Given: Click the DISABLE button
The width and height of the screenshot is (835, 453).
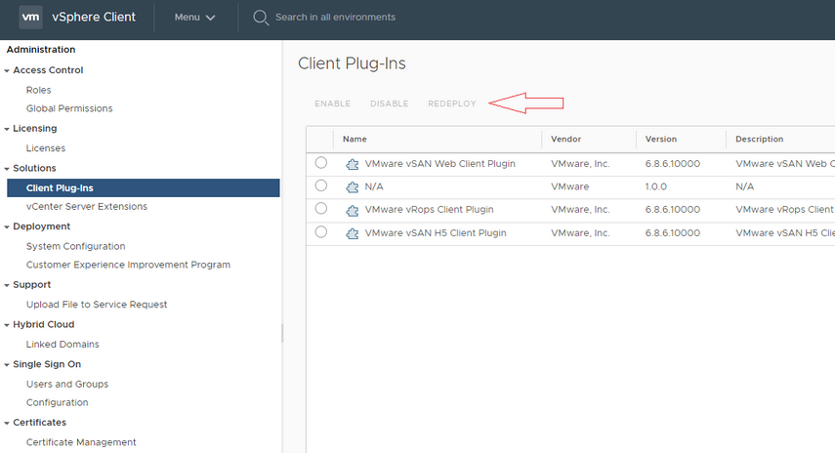Looking at the screenshot, I should [390, 103].
